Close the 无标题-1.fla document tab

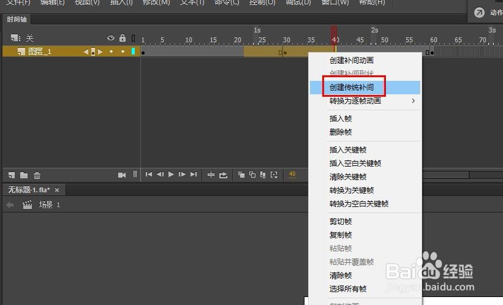(57, 190)
